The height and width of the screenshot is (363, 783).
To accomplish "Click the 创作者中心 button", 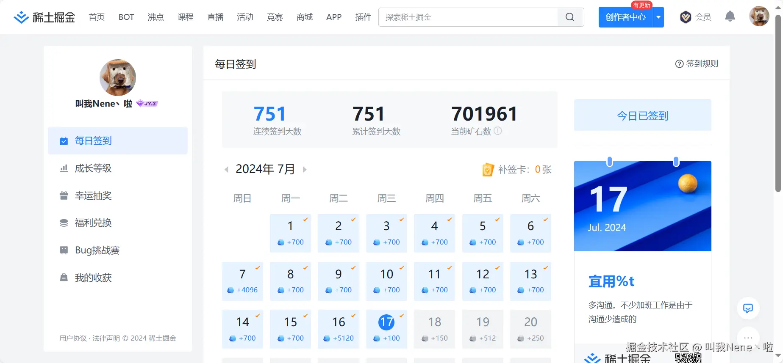I will coord(625,17).
